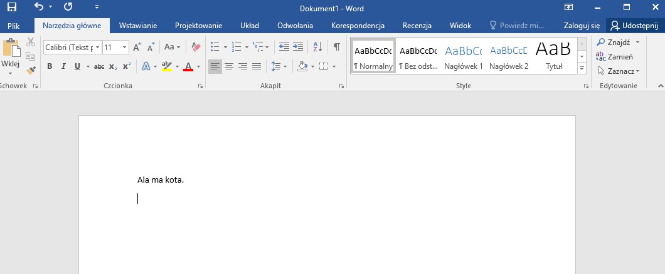Apply the yellow text highlight color
This screenshot has height=274, width=665.
pos(166,66)
